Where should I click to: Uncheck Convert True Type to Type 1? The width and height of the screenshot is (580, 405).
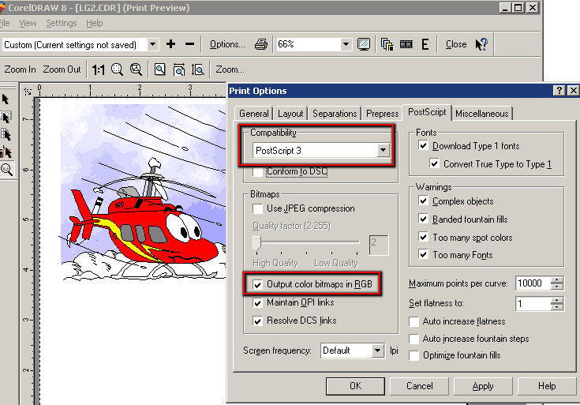(434, 163)
